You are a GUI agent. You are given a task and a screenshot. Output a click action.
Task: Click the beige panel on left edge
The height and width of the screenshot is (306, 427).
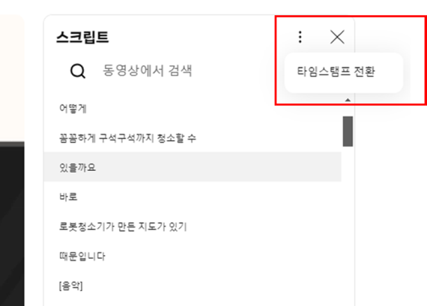coord(12,78)
